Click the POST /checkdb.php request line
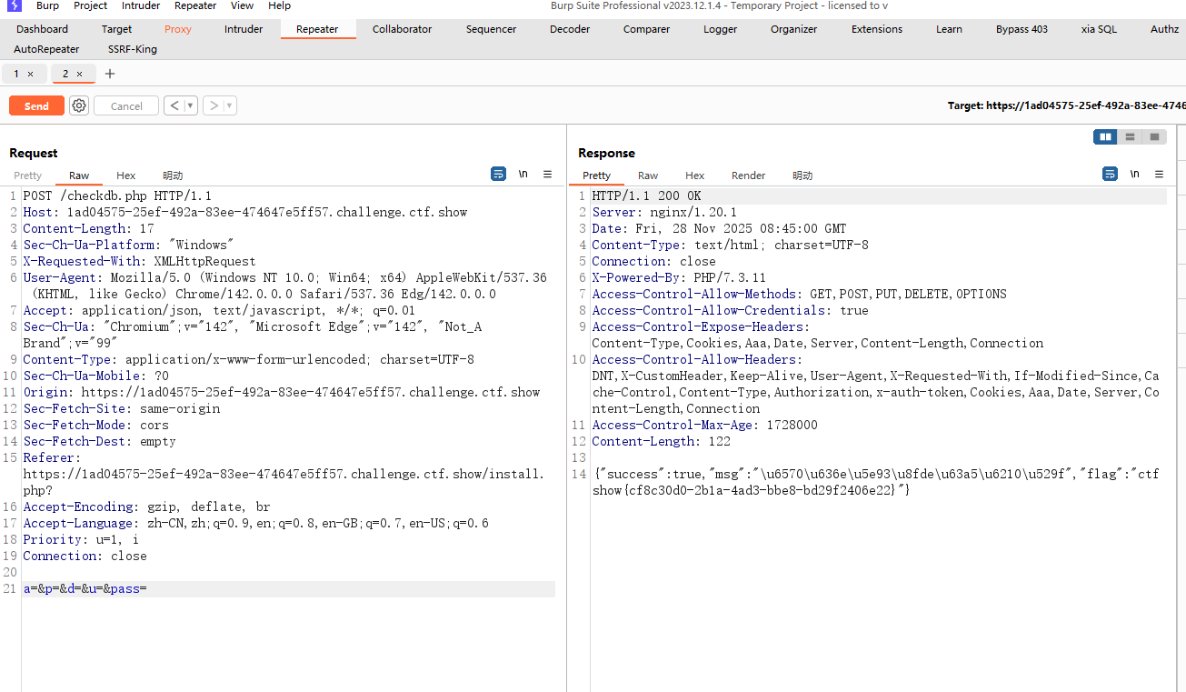Screen dimensions: 1186x692 (x=117, y=196)
